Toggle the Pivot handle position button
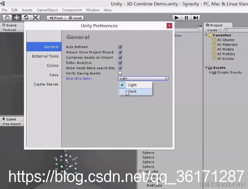This screenshot has height=189, width=248. tap(56, 18)
